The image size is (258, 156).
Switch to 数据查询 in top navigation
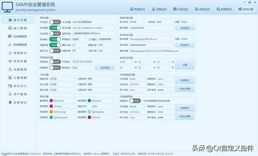point(224,9)
